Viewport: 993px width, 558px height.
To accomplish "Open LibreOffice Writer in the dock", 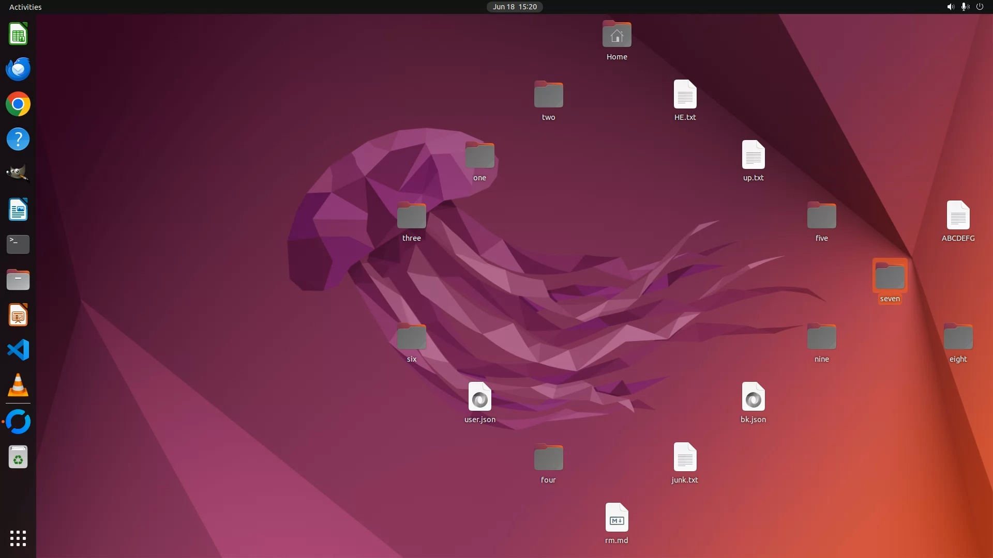I will pos(18,210).
